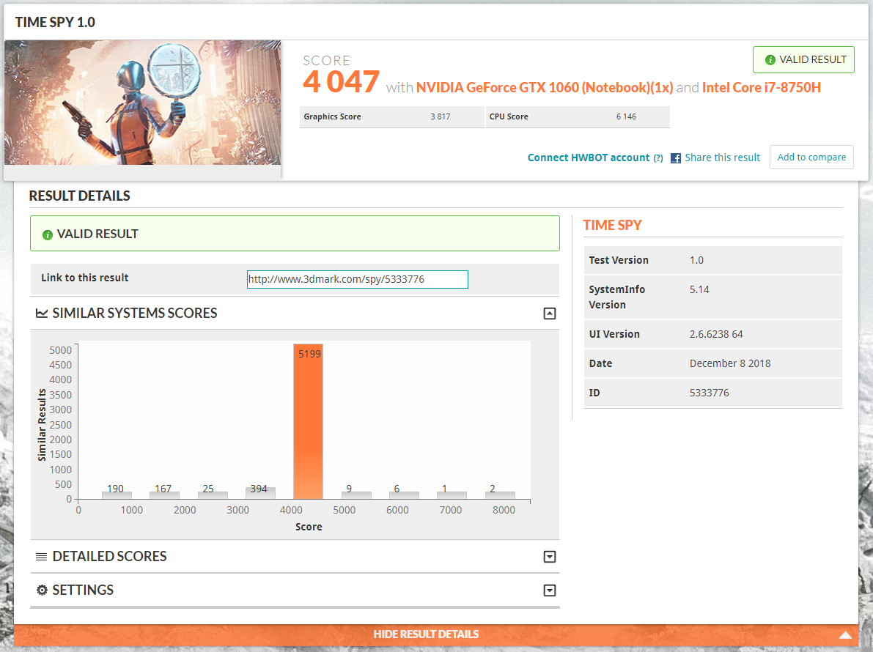
Task: Click Share this result link
Action: pyautogui.click(x=722, y=158)
